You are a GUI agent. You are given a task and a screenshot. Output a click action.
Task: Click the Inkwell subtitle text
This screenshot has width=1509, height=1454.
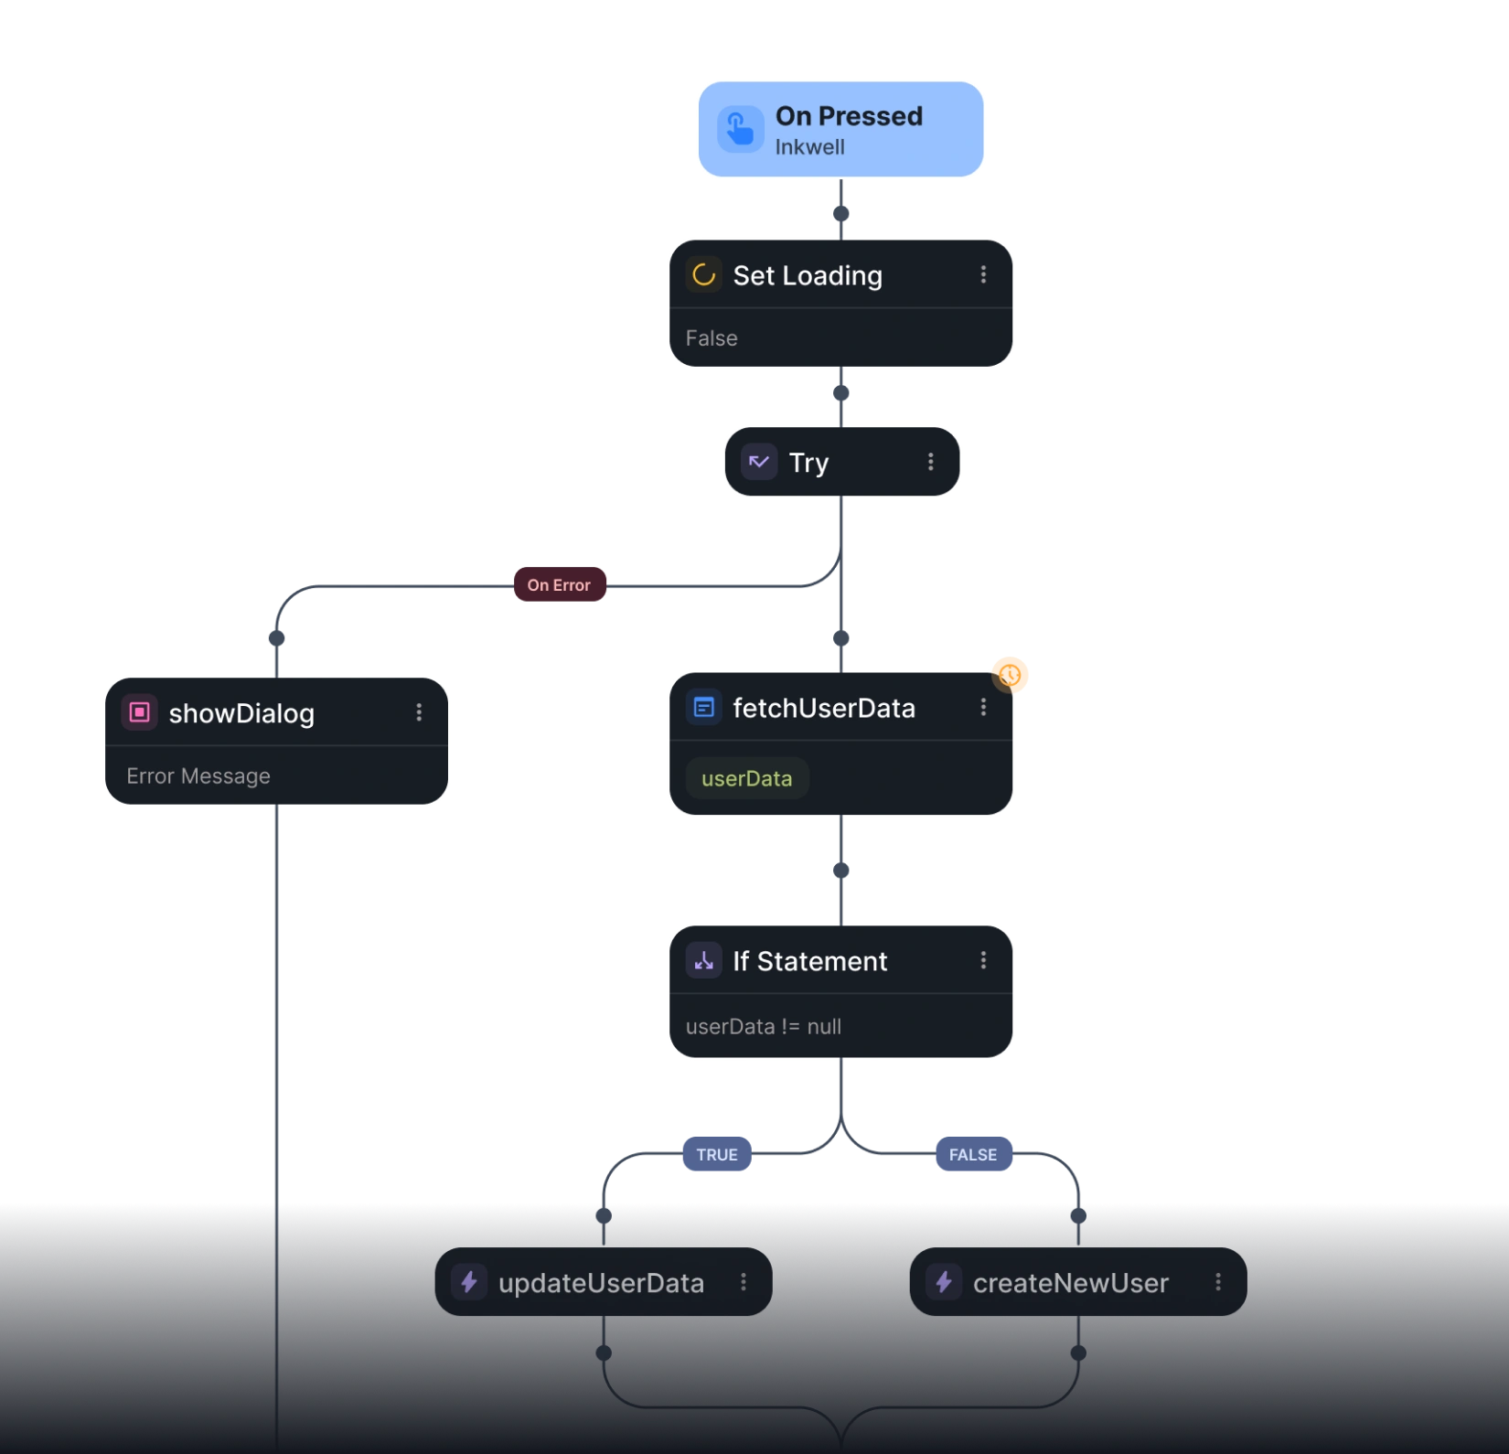tap(810, 147)
